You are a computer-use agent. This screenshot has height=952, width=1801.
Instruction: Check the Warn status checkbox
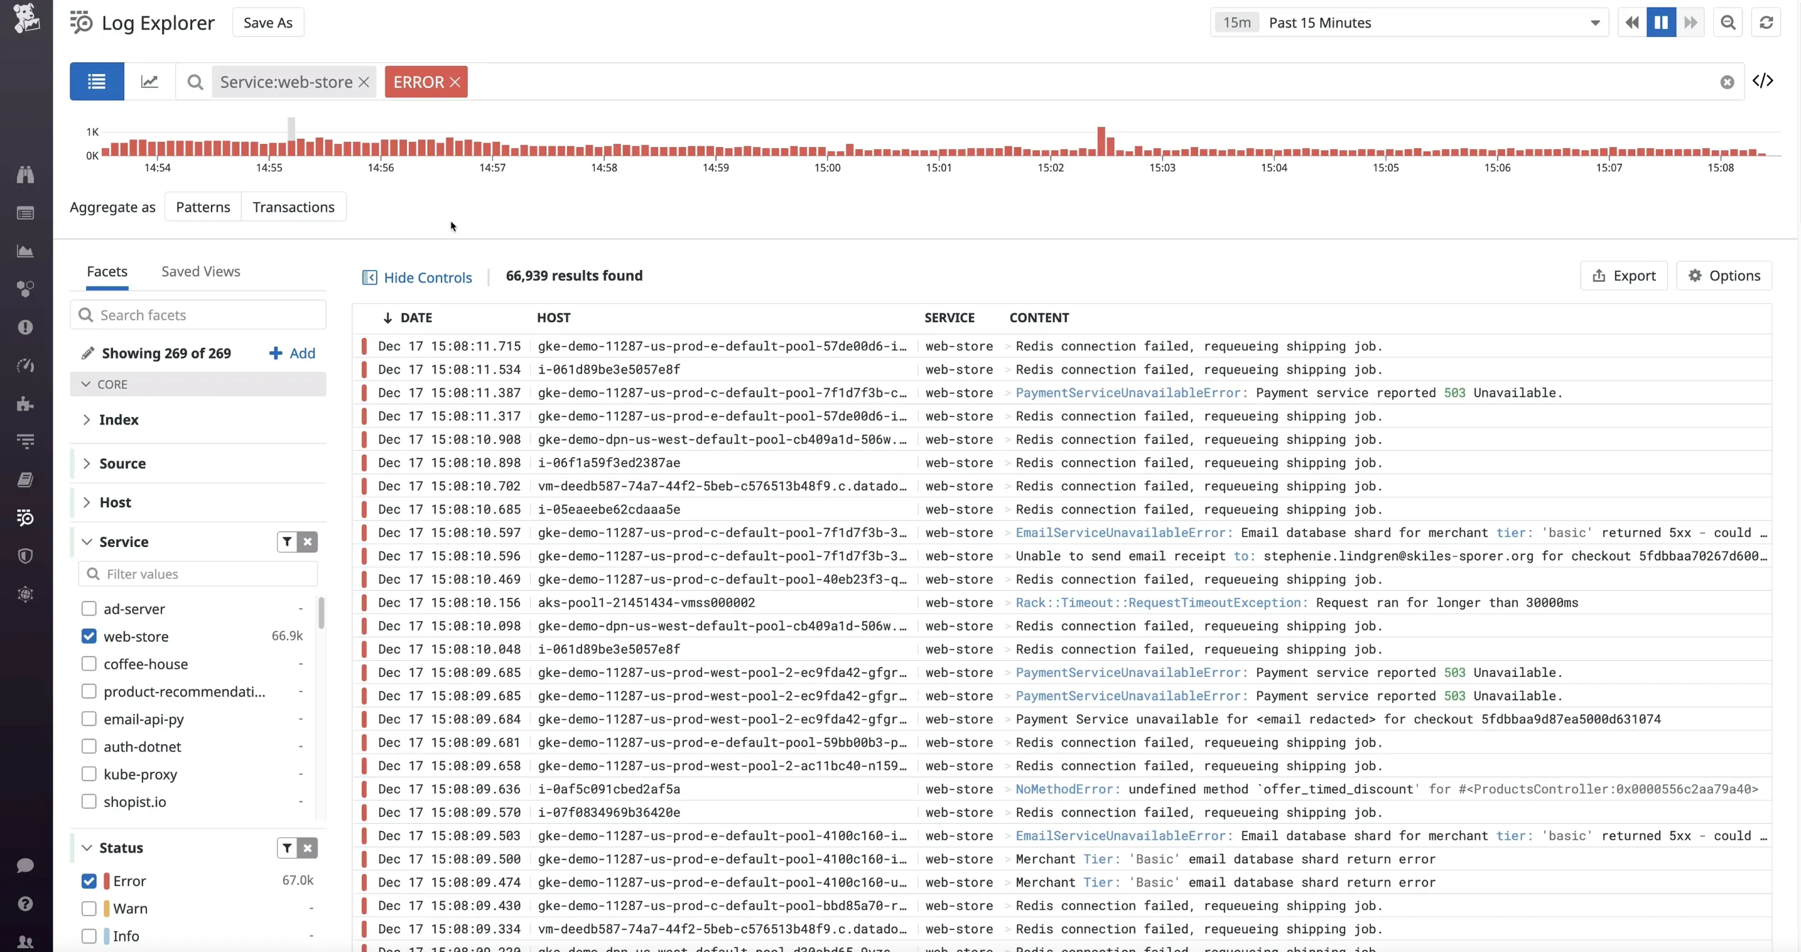(x=89, y=909)
